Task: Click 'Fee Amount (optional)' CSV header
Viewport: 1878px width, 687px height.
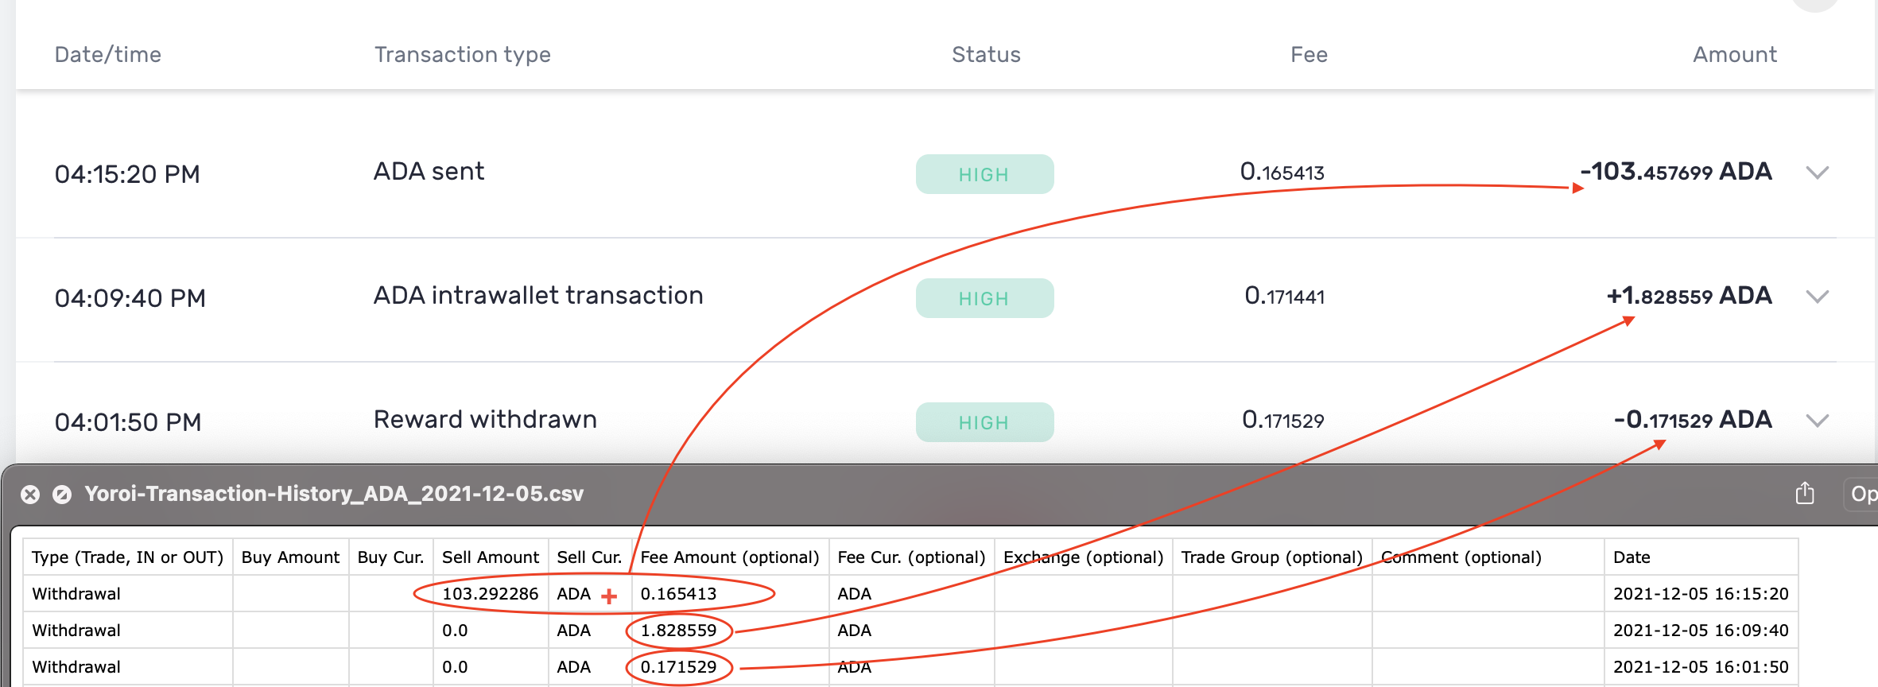Action: point(730,557)
